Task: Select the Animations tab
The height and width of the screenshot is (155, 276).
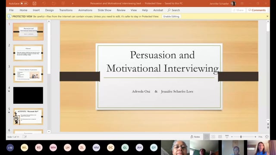Action: coord(85,10)
